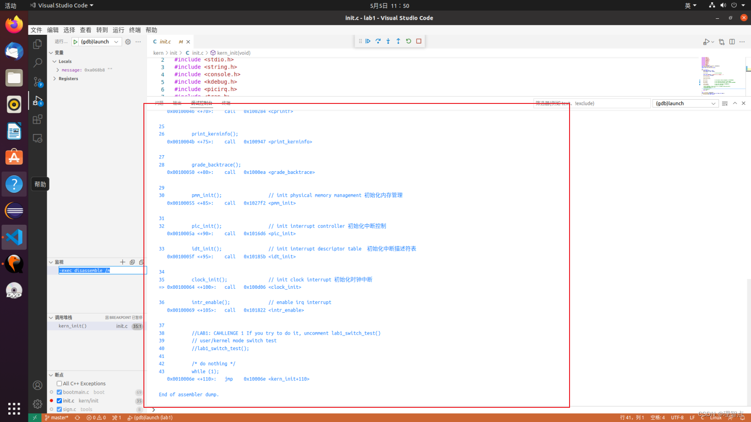Close the bottom panel
The width and height of the screenshot is (751, 422).
click(x=744, y=103)
